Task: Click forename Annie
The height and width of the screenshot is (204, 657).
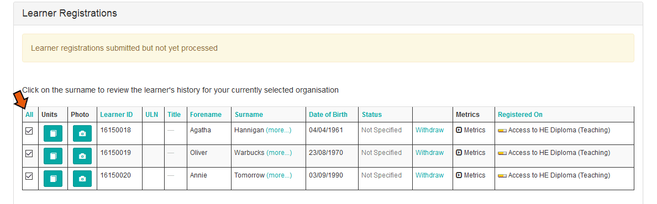Action: [x=198, y=175]
